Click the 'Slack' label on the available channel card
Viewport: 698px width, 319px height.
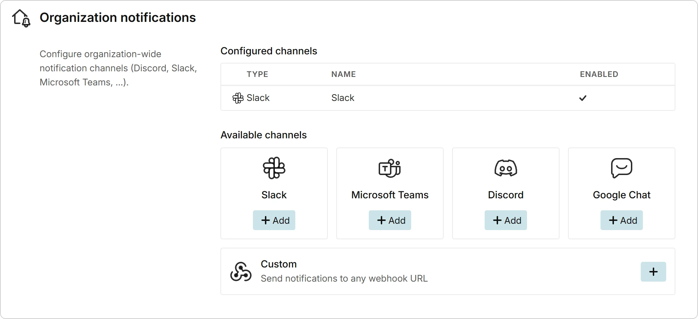point(274,195)
